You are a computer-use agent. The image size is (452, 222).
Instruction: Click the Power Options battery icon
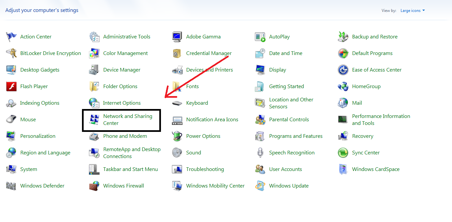pyautogui.click(x=177, y=136)
